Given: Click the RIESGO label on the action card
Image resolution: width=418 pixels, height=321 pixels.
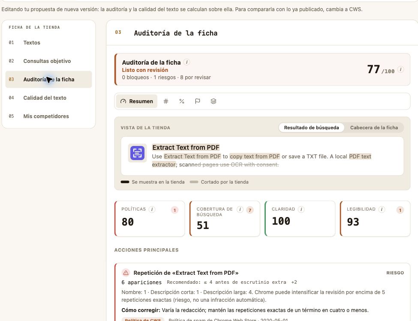Looking at the screenshot, I should [395, 273].
